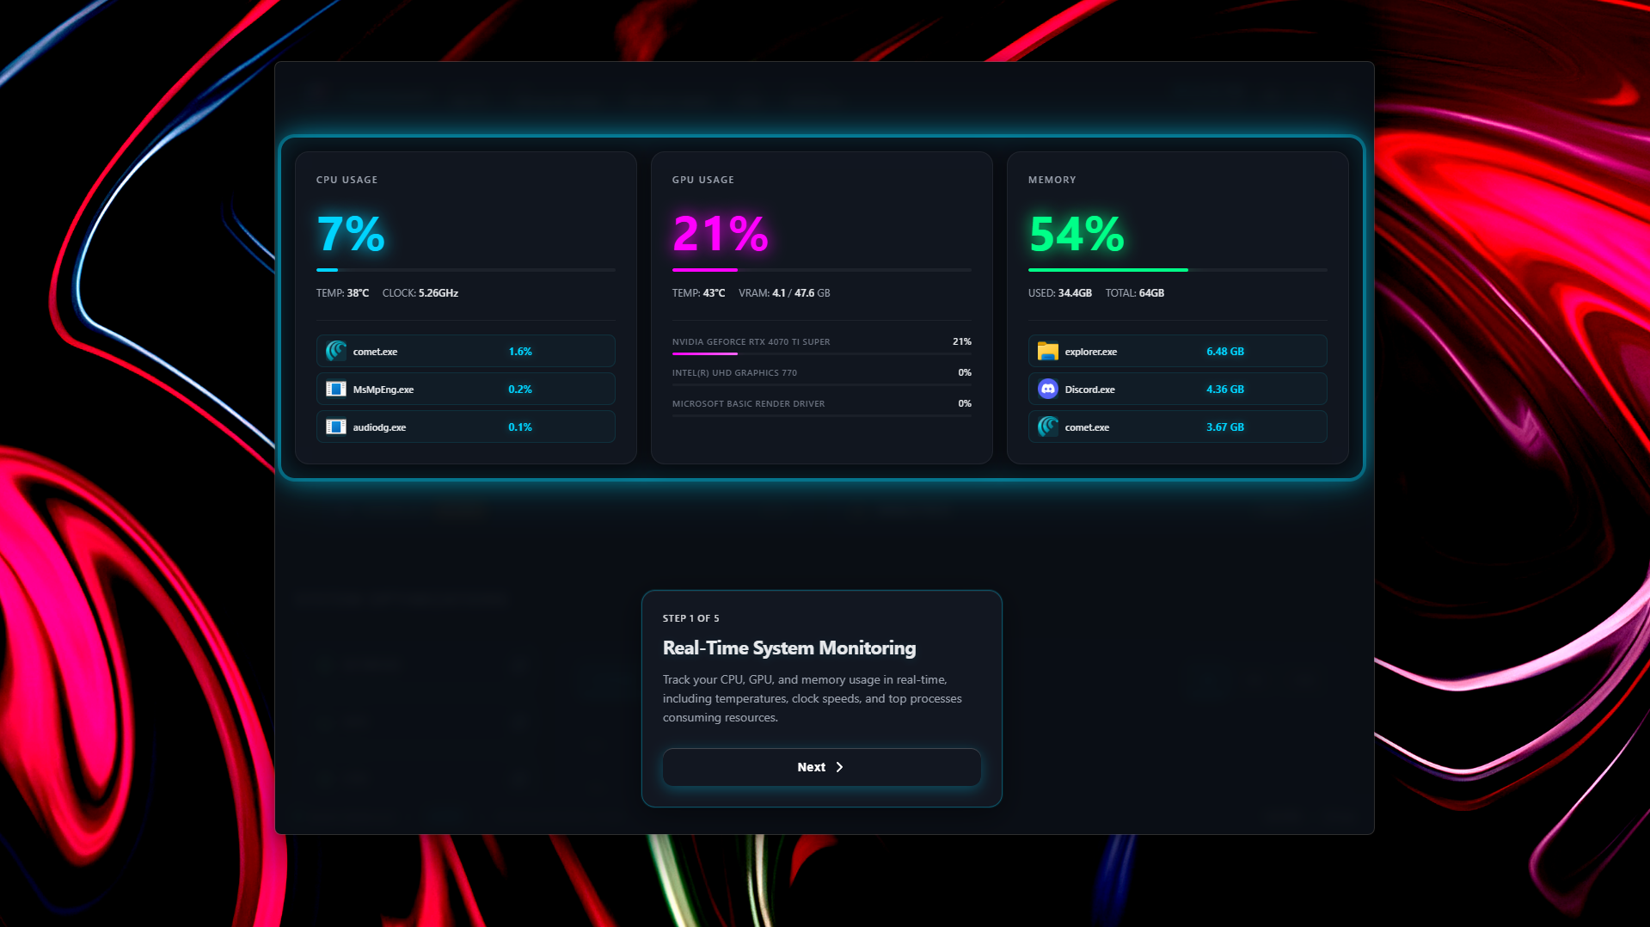Select the comet.exe row under CPU usage
The width and height of the screenshot is (1650, 927).
pos(465,351)
